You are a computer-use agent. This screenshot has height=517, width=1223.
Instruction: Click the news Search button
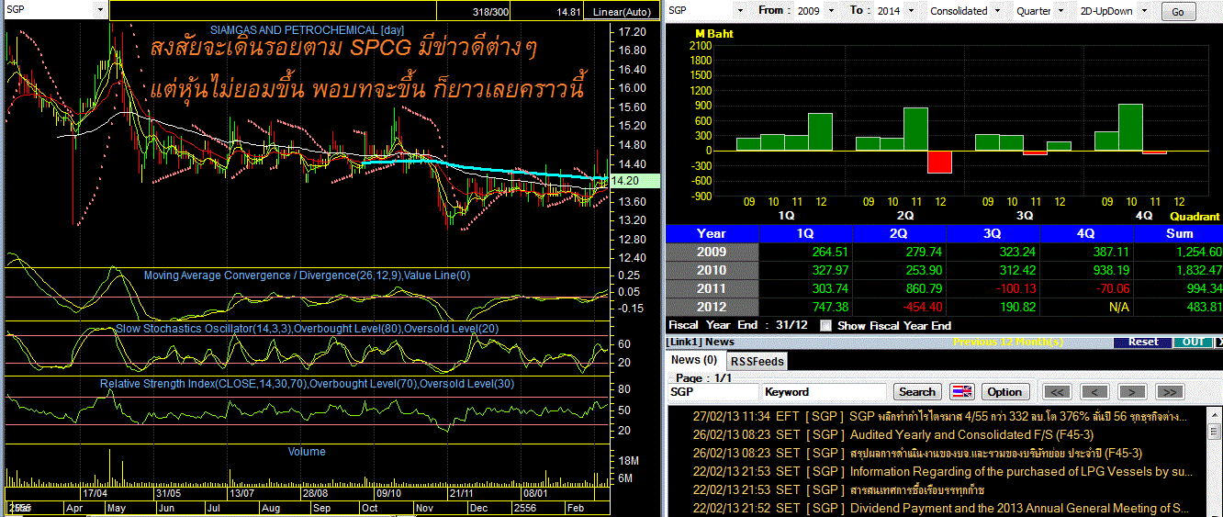tap(916, 391)
